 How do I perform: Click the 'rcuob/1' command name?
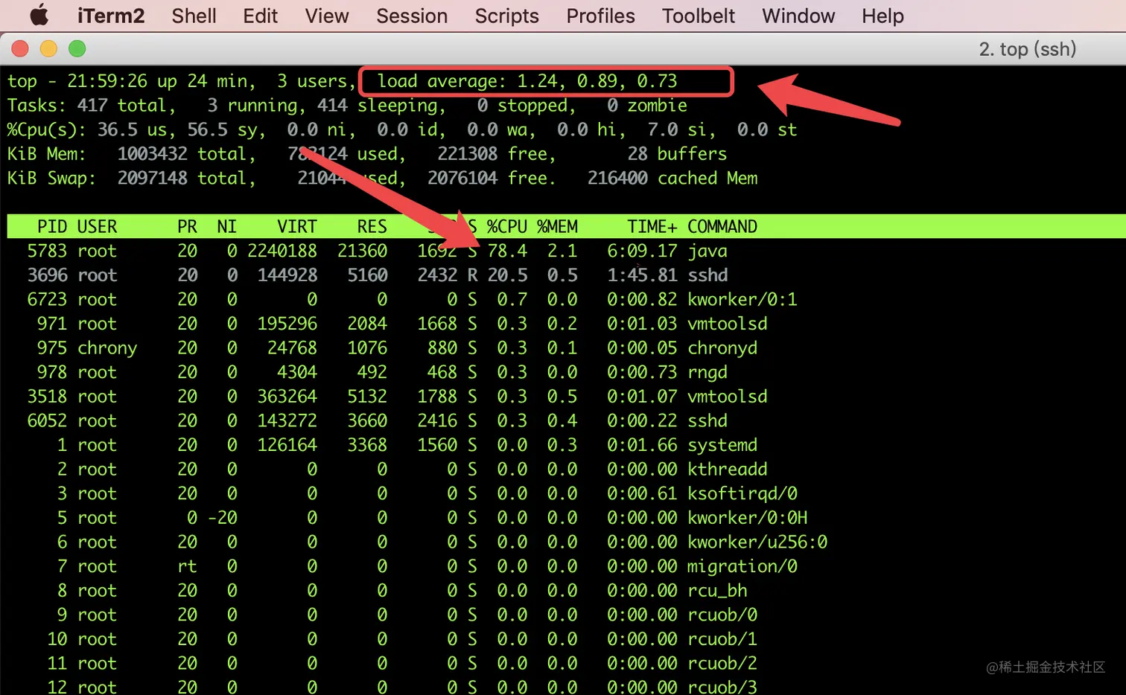(x=722, y=639)
